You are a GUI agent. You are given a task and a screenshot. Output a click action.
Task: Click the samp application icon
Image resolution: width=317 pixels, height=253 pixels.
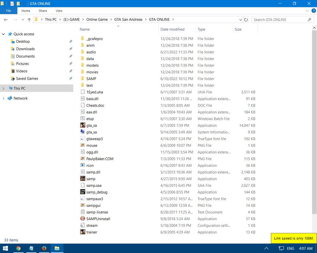82,179
